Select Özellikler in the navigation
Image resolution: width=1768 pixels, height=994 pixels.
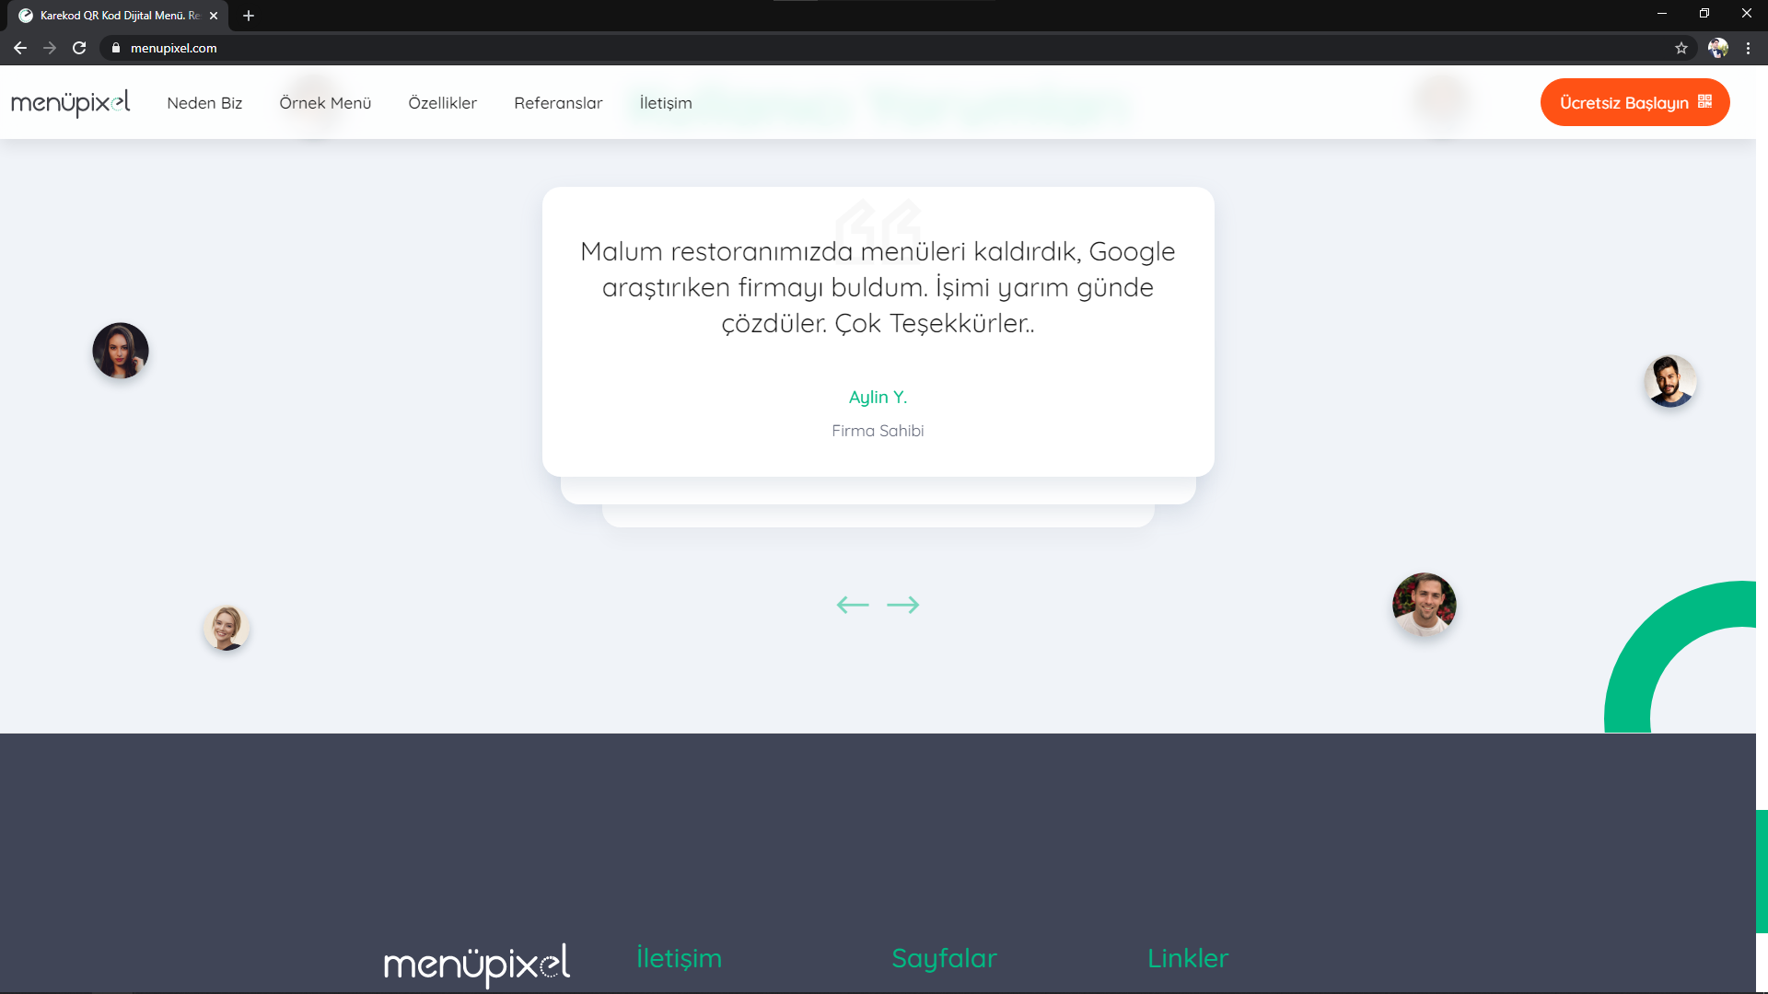pos(442,103)
